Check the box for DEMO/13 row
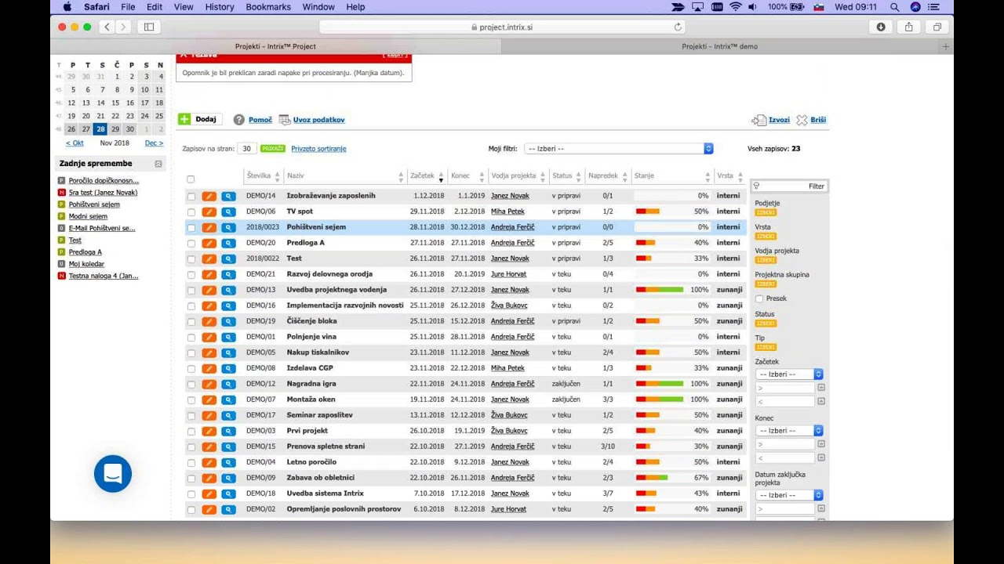 click(x=191, y=290)
